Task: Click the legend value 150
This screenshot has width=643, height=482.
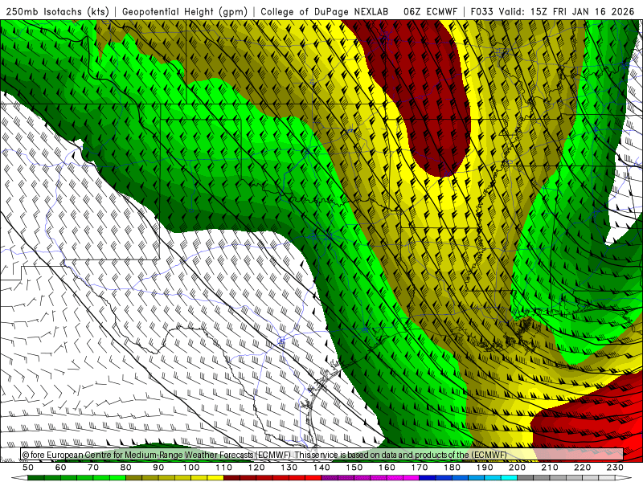Action: [x=354, y=468]
